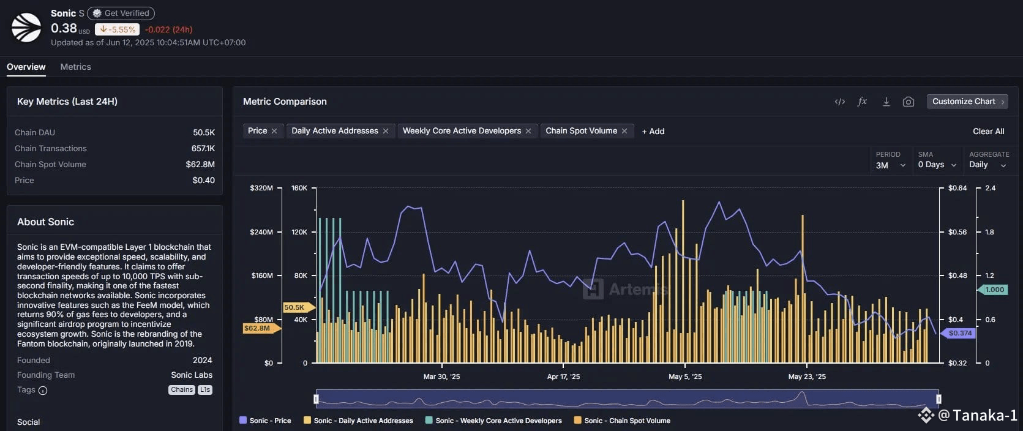The image size is (1023, 431).
Task: Take chart screenshot camera icon
Action: tap(909, 102)
